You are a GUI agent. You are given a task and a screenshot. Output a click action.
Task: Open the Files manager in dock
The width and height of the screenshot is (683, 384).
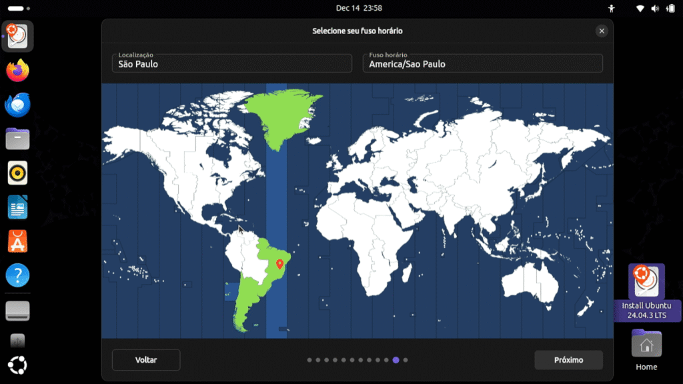[18, 139]
